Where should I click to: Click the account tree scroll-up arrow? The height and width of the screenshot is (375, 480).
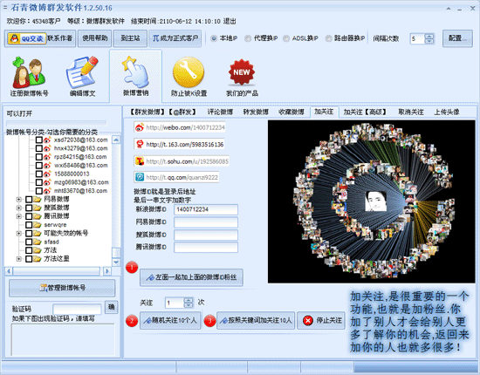pos(116,140)
